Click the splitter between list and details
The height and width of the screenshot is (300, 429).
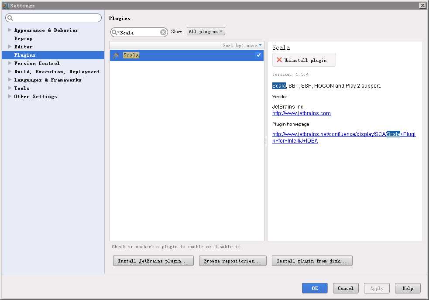pos(265,141)
